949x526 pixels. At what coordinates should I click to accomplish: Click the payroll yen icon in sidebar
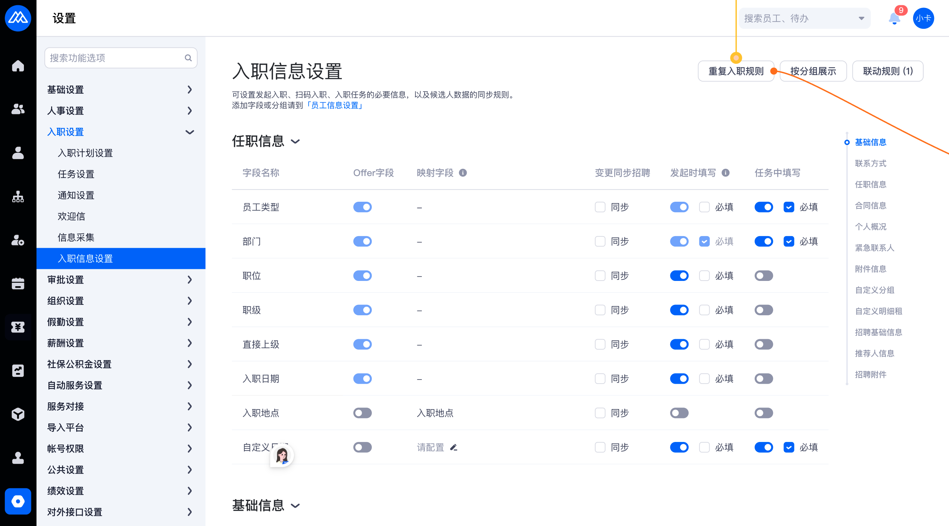click(18, 327)
